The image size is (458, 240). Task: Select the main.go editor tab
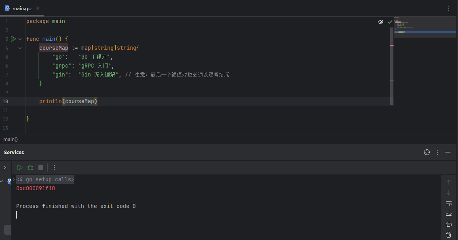[x=19, y=8]
